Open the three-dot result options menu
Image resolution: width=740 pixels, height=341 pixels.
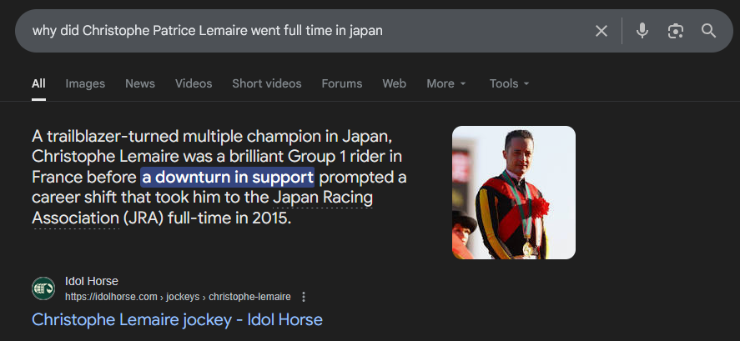(304, 297)
